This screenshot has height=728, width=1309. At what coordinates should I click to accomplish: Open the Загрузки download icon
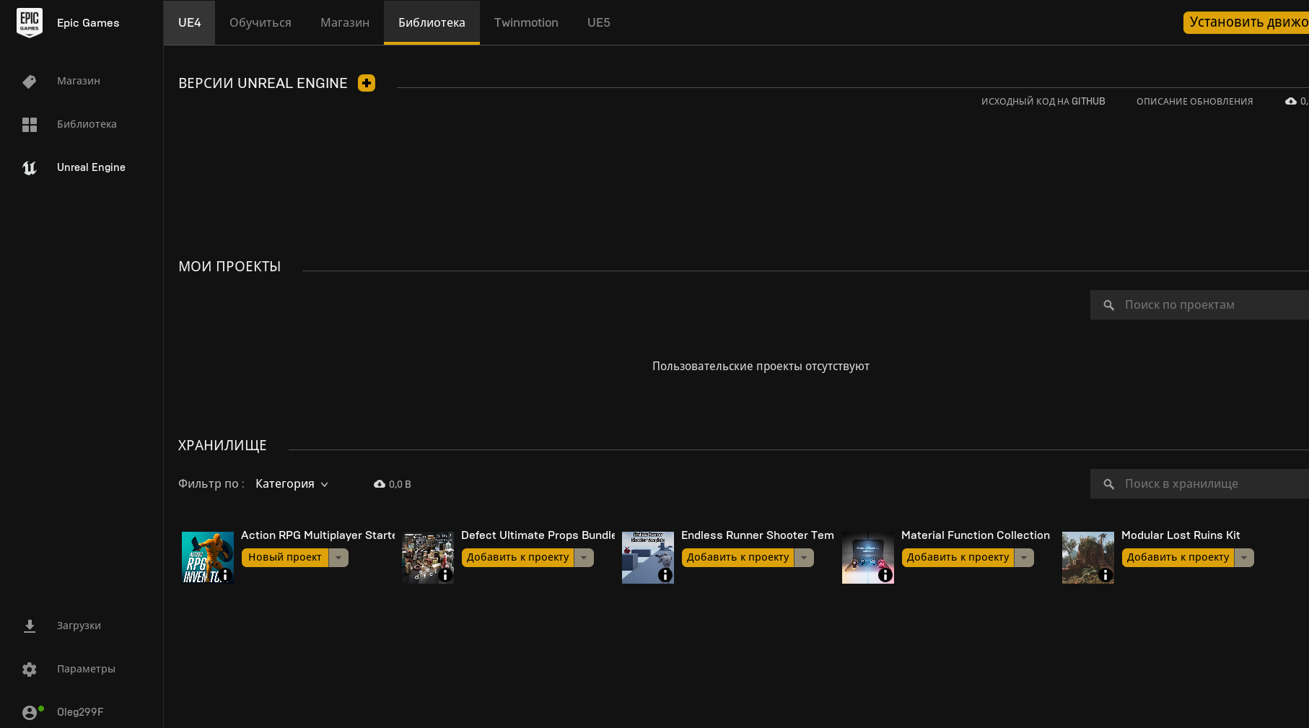pos(30,626)
